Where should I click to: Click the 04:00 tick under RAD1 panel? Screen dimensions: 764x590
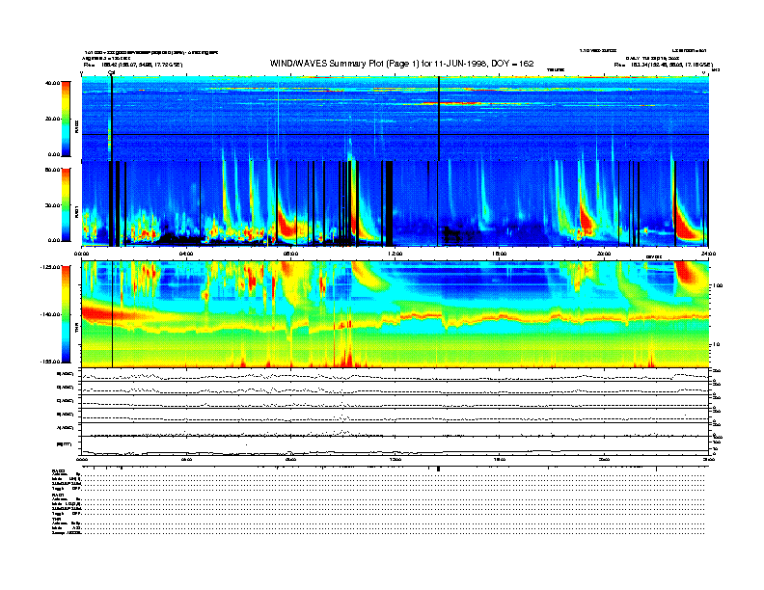click(186, 254)
